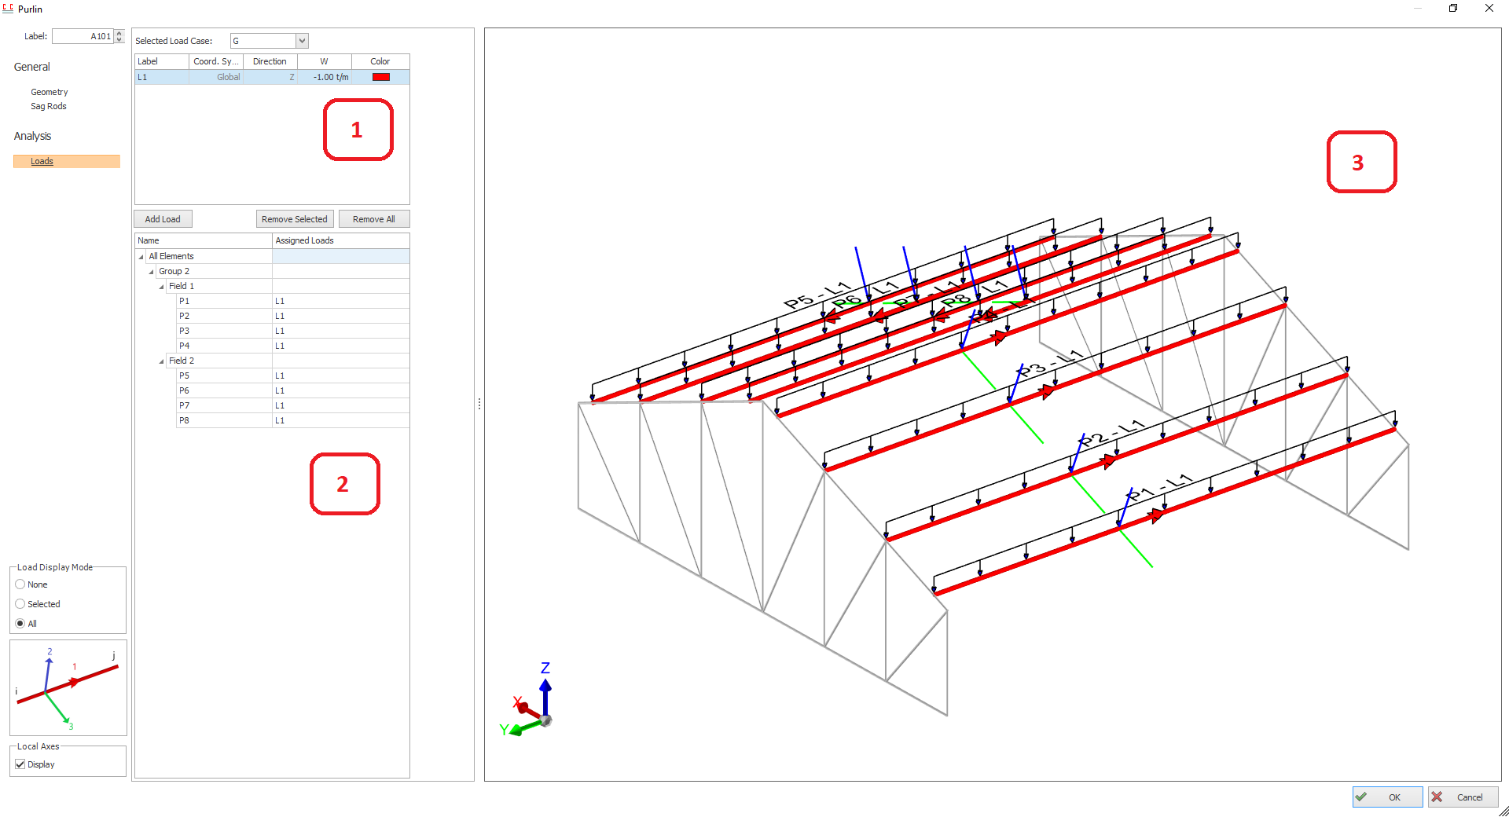Click the Purlin app icon in title bar
The height and width of the screenshot is (817, 1509).
(8, 9)
